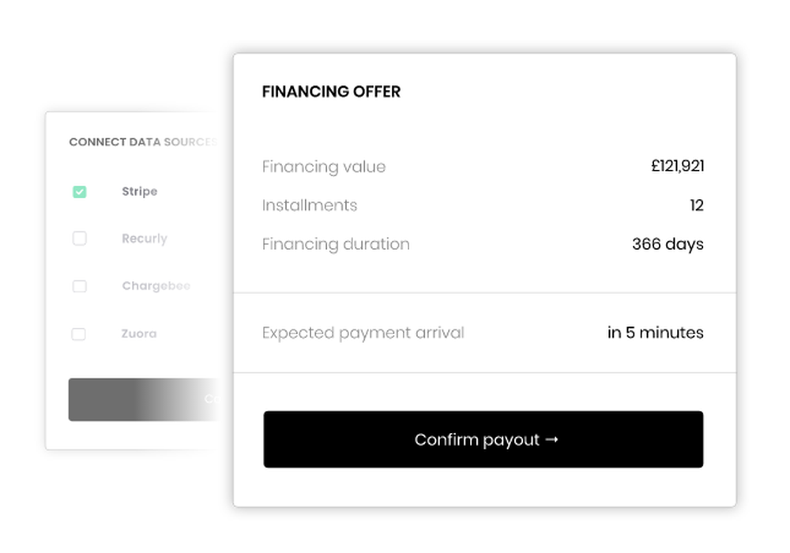The height and width of the screenshot is (553, 790).
Task: Click the Confirm payout button
Action: click(483, 439)
